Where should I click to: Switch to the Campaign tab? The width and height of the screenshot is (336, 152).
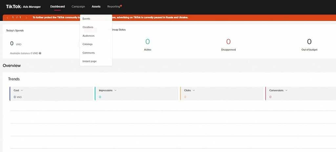click(78, 7)
